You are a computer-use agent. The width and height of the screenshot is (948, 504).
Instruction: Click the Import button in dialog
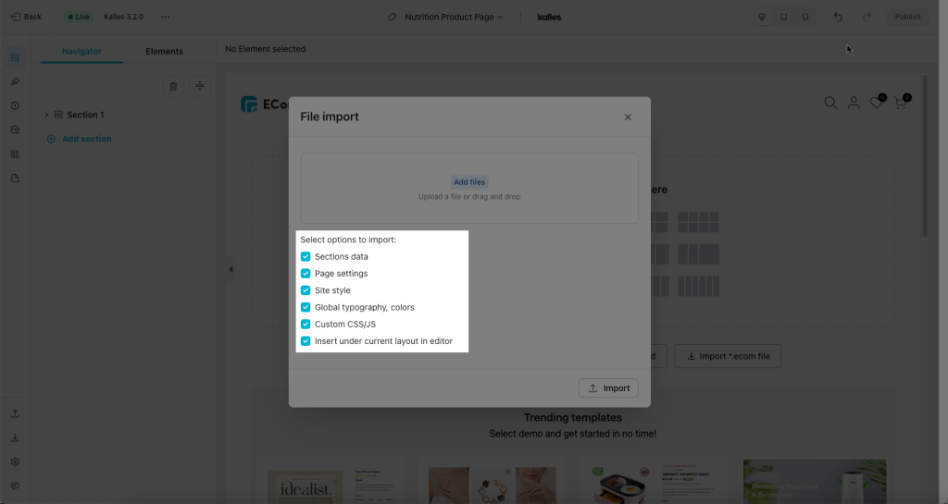[x=608, y=388]
